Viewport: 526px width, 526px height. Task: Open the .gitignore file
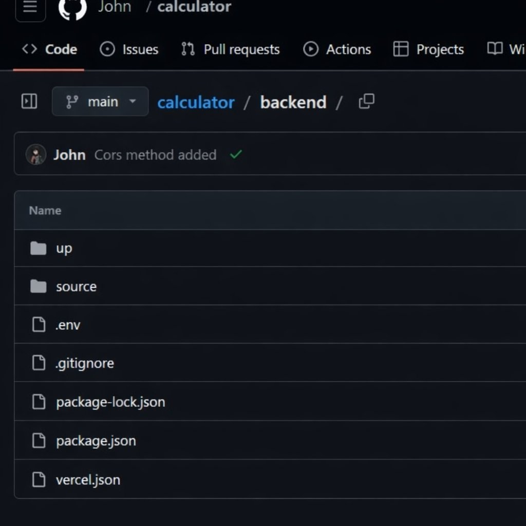[x=85, y=363]
